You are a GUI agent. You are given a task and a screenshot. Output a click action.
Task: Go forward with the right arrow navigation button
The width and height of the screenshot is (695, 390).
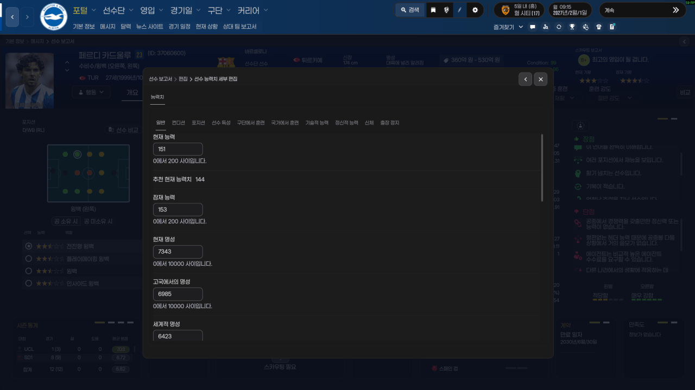point(27,17)
